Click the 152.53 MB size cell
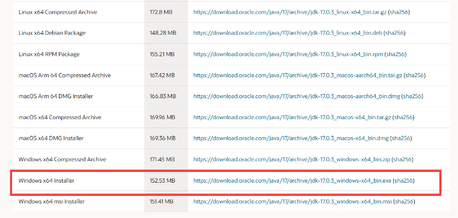458x218 pixels. (166, 181)
